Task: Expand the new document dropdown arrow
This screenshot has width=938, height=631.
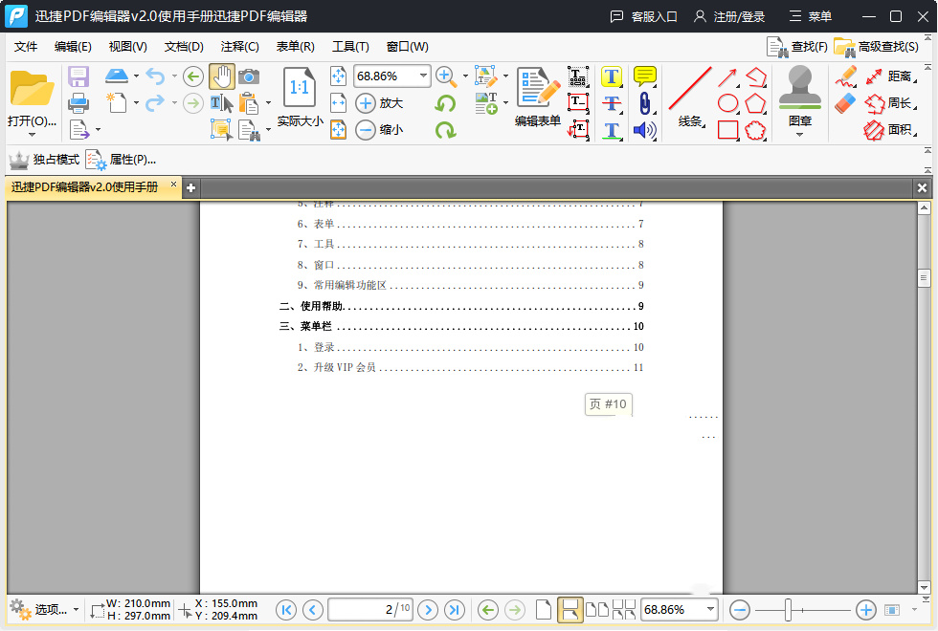Action: [x=136, y=103]
